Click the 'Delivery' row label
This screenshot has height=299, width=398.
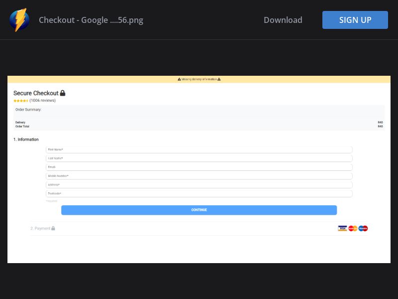click(20, 122)
